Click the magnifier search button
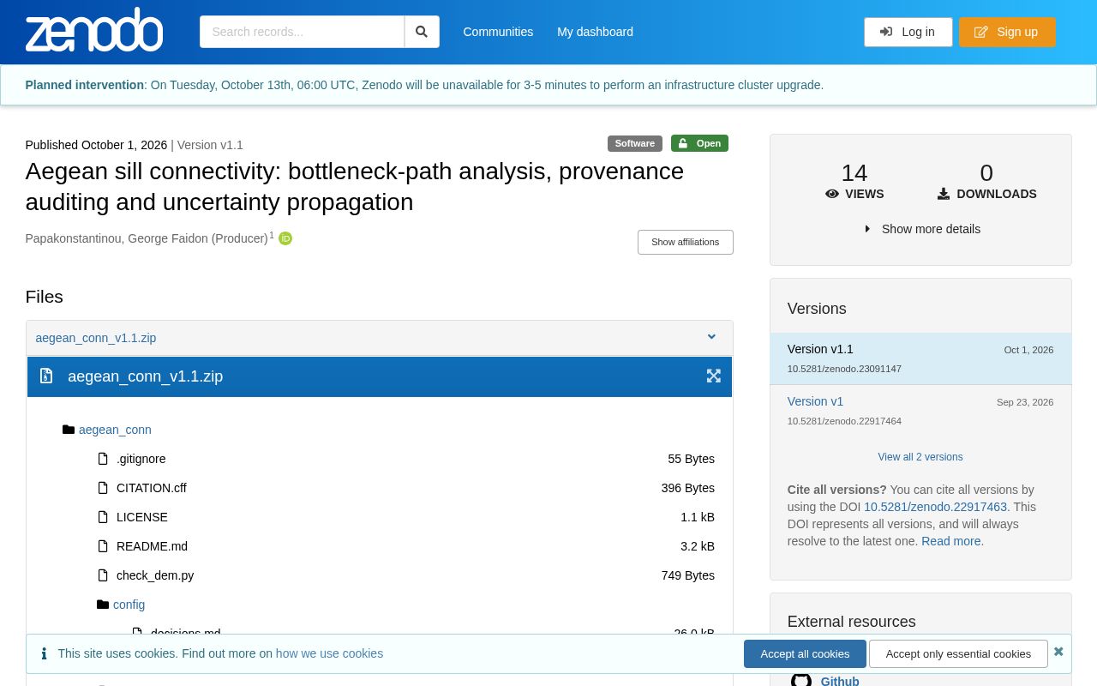1097x686 pixels. click(x=422, y=32)
